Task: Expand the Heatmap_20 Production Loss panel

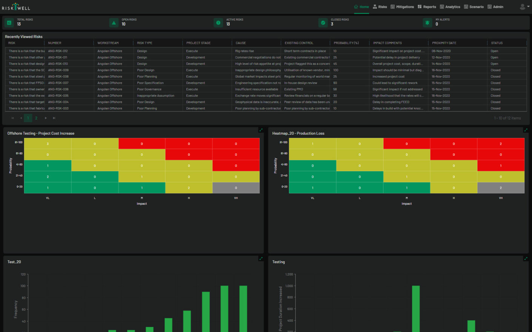Action: pos(526,130)
